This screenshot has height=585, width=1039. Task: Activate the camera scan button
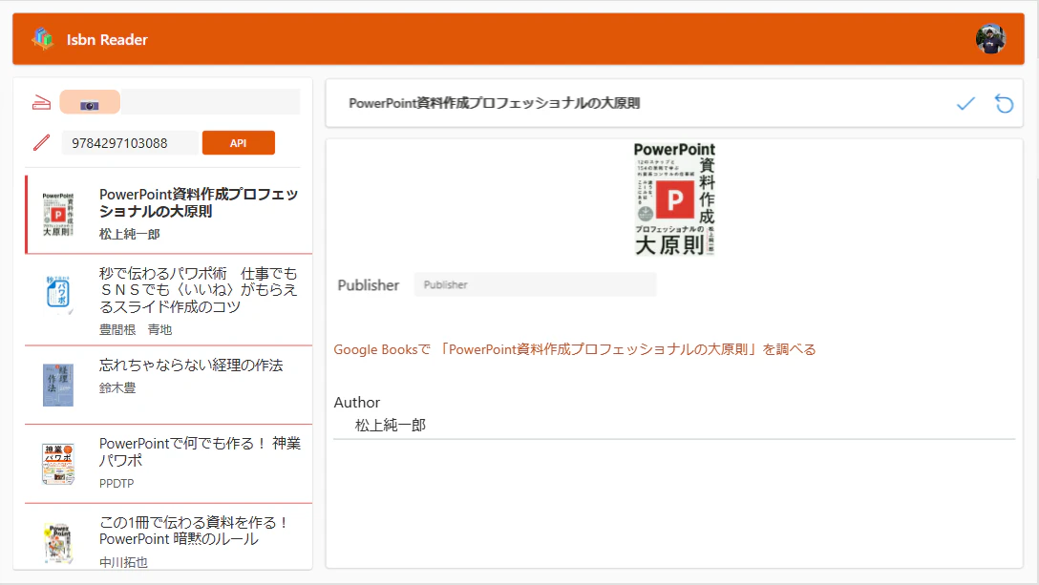pyautogui.click(x=90, y=102)
